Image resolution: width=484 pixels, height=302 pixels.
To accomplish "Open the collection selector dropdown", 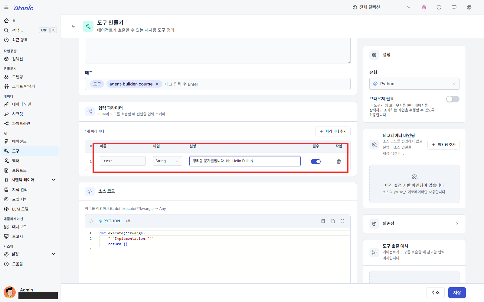I will (x=381, y=7).
